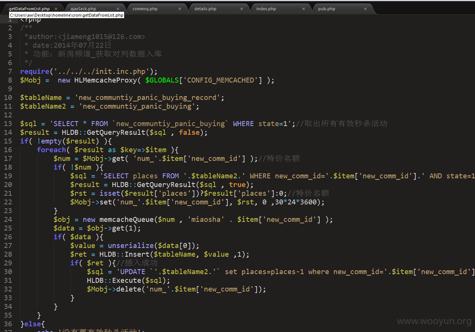
Task: Click HLDB::Execute on line 31
Action: pyautogui.click(x=114, y=281)
